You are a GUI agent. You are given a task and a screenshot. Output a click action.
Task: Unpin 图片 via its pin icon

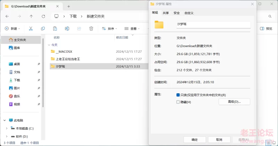click(39, 88)
